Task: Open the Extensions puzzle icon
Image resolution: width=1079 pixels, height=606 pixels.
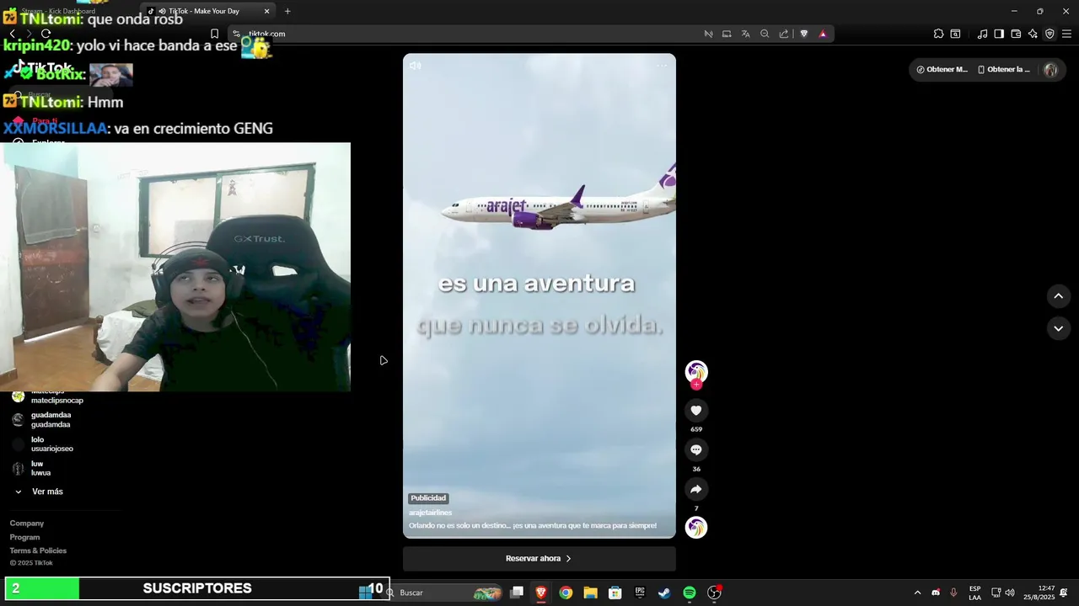Action: point(938,34)
